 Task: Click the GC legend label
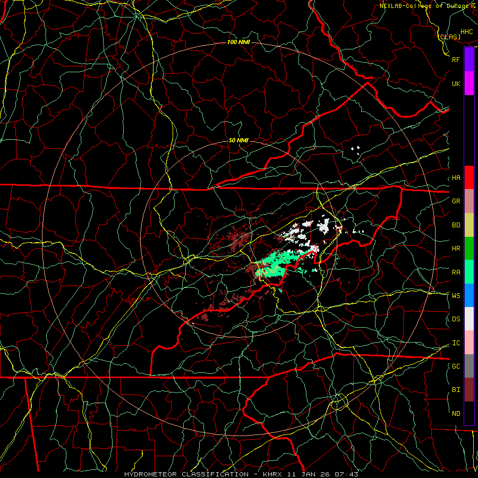456,366
